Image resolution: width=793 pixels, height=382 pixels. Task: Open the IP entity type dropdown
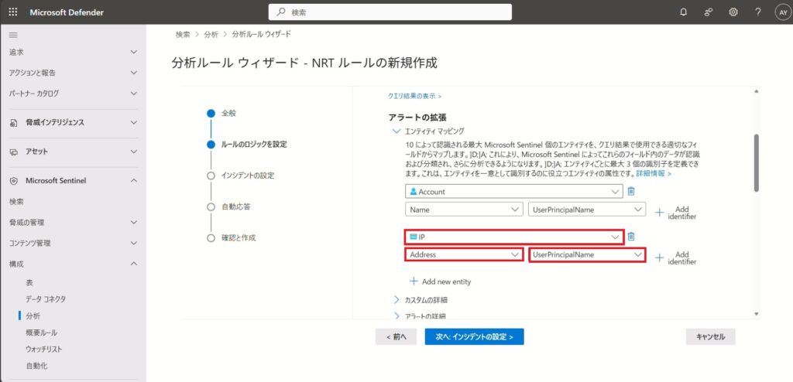(513, 237)
